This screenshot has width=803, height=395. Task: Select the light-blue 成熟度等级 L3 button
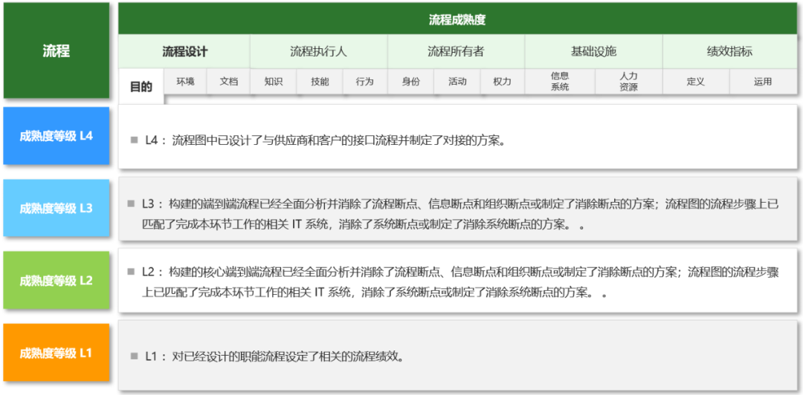57,209
